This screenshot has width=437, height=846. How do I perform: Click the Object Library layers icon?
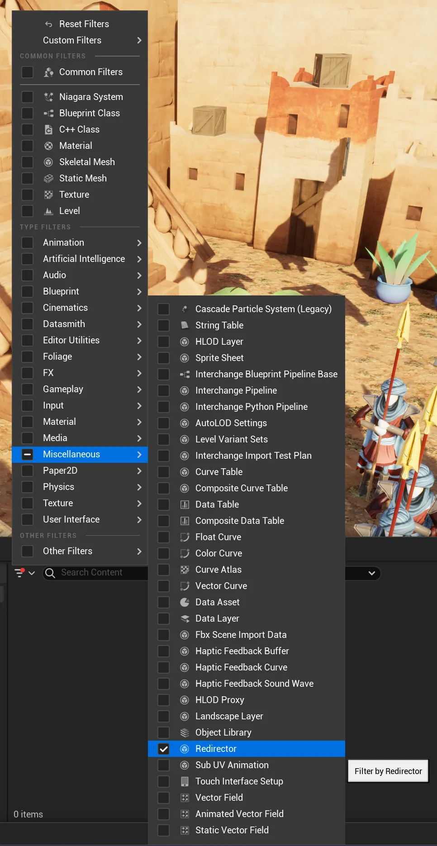185,732
